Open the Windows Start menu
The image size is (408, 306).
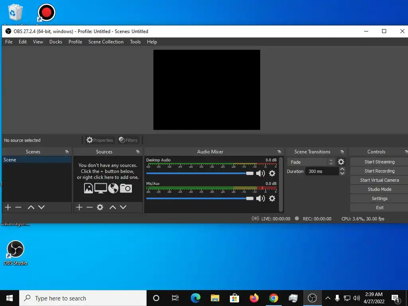coord(10,298)
